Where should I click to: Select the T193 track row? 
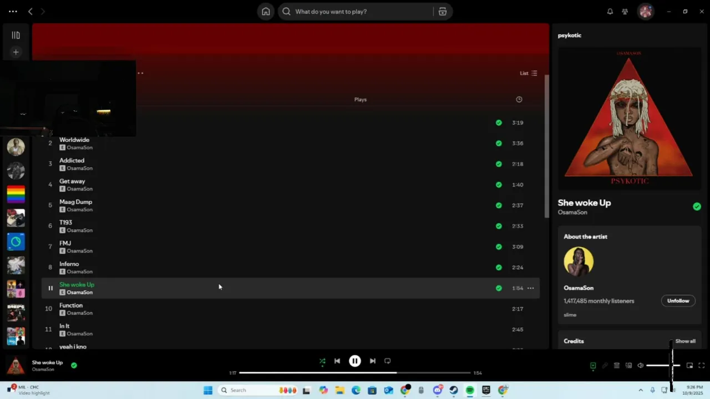291,226
